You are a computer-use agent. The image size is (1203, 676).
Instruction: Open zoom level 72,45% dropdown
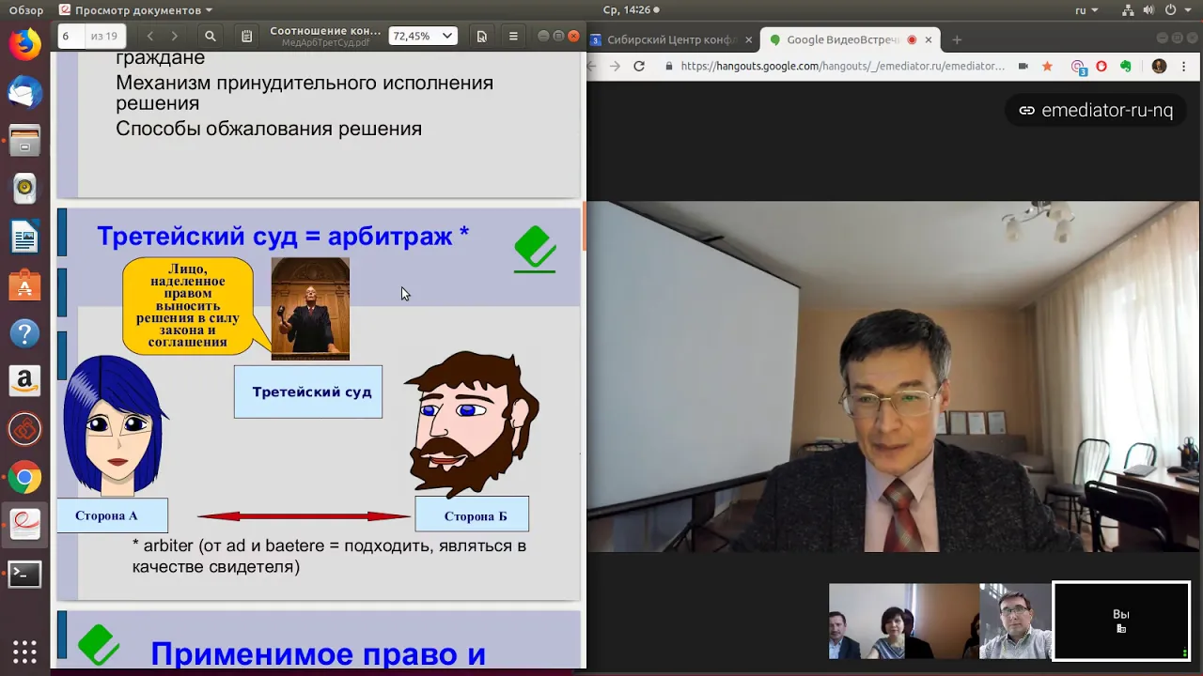point(422,36)
